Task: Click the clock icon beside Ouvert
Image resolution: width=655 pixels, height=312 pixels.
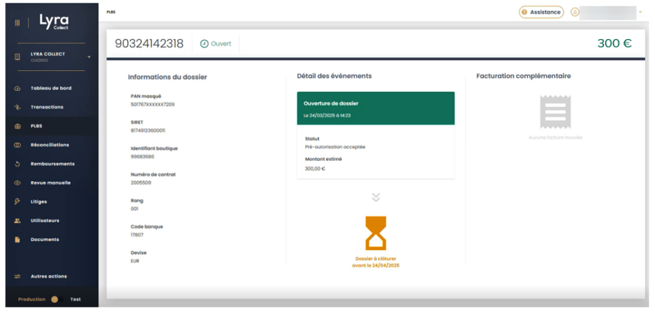Action: pyautogui.click(x=204, y=44)
